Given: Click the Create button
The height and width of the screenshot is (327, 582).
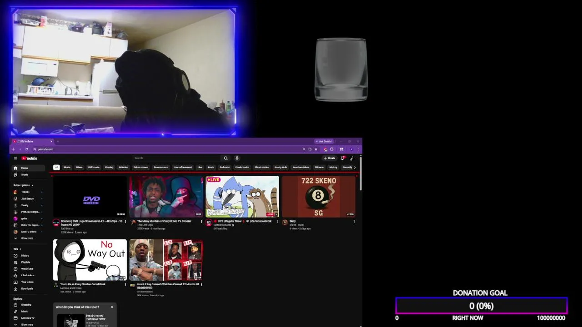Looking at the screenshot, I should pyautogui.click(x=330, y=158).
